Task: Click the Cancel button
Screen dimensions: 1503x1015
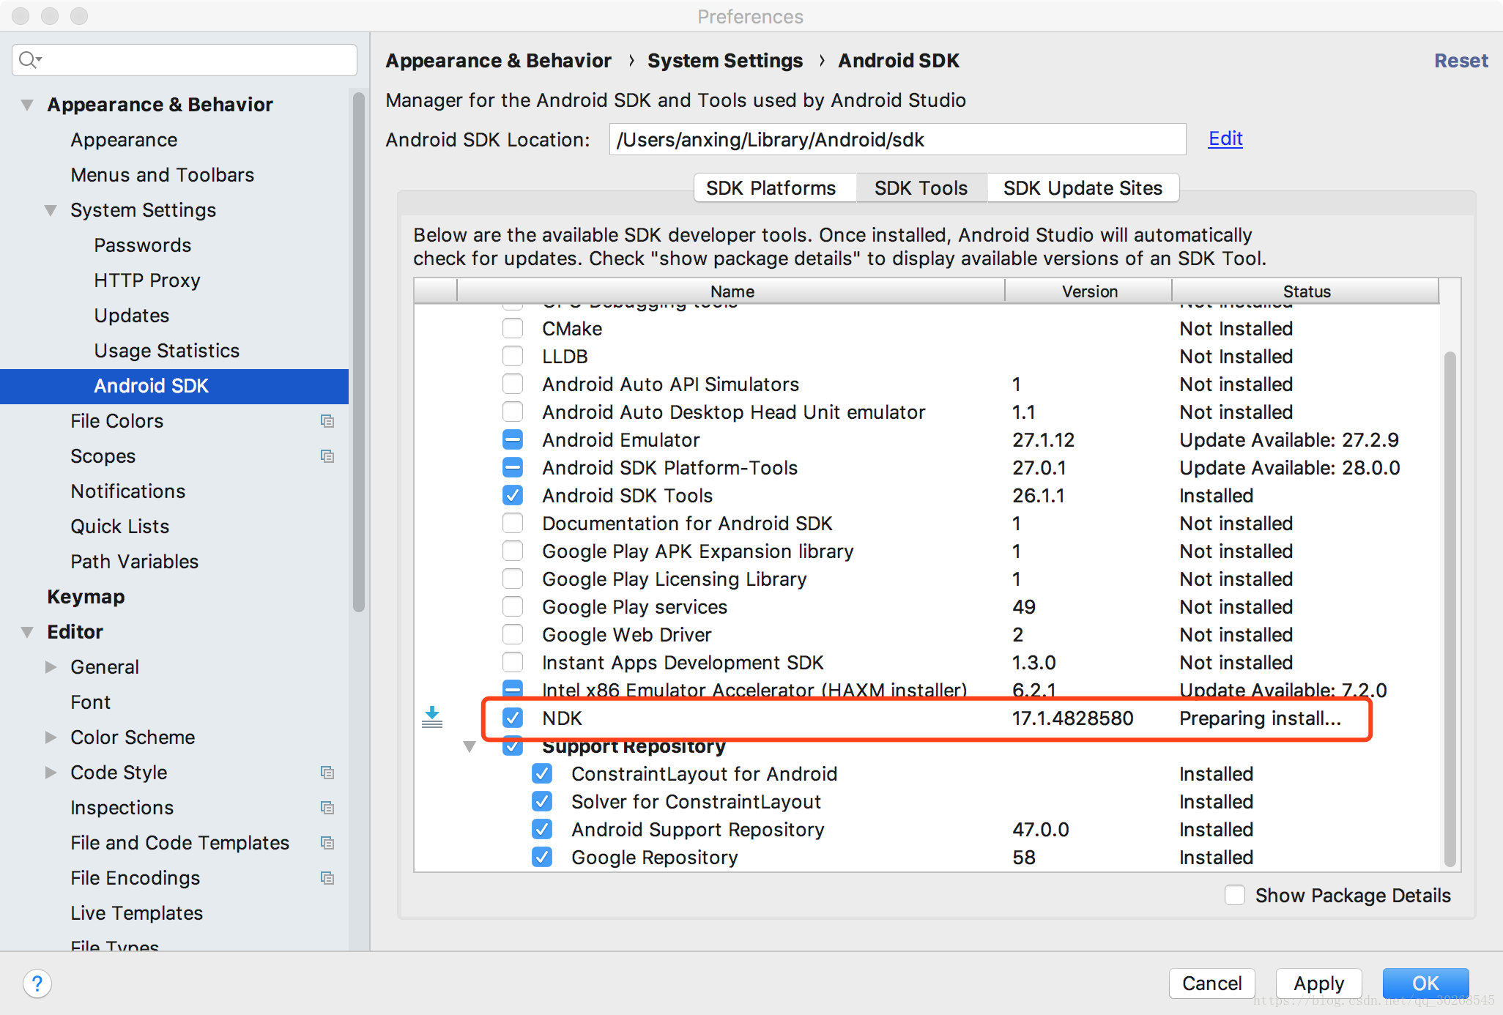Action: point(1211,983)
